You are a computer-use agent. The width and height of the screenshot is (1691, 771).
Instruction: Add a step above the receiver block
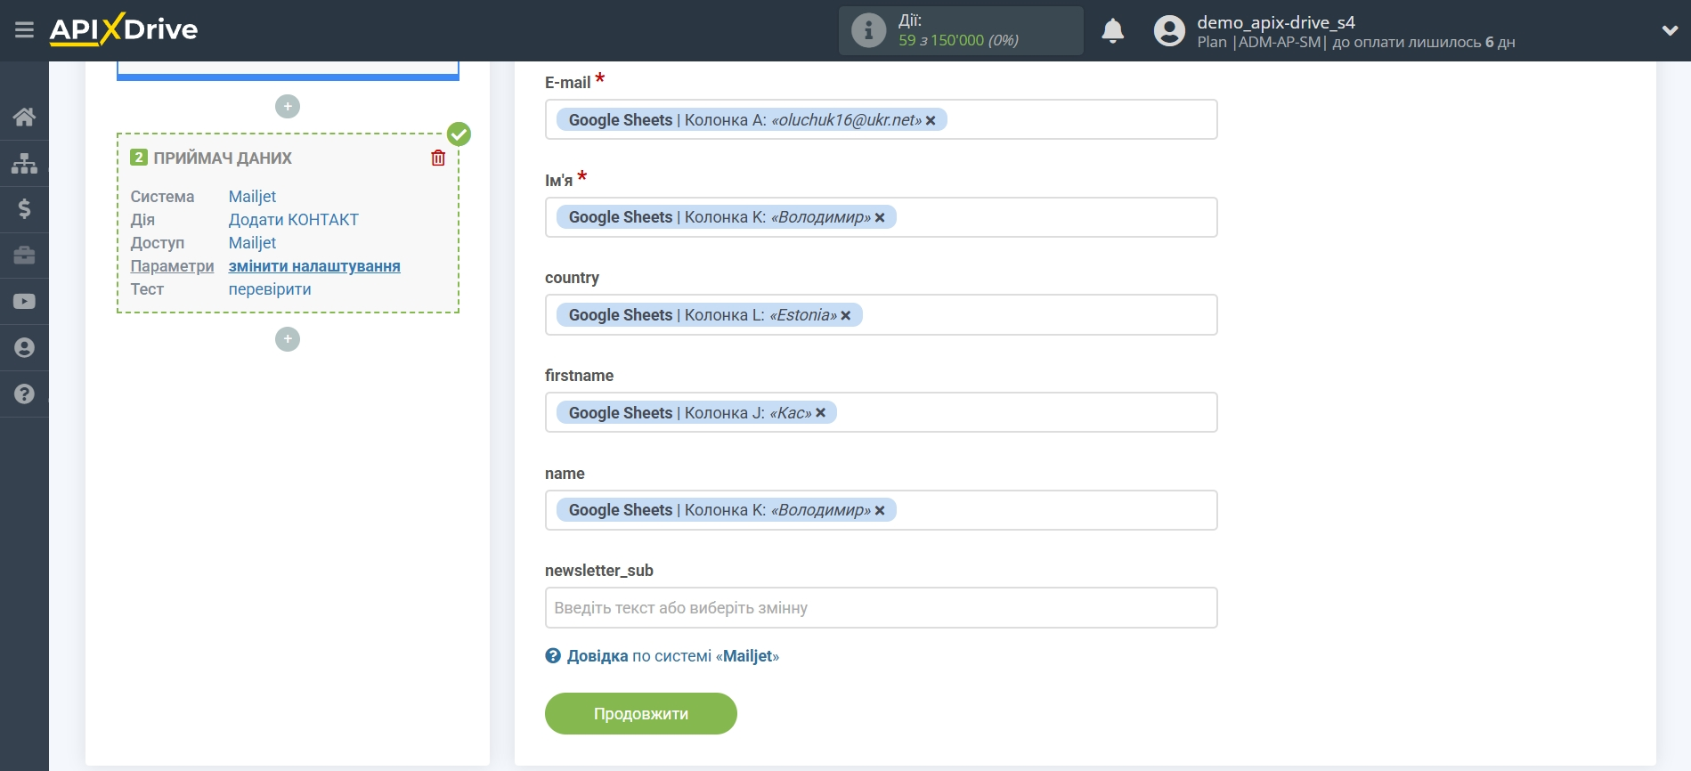288,107
